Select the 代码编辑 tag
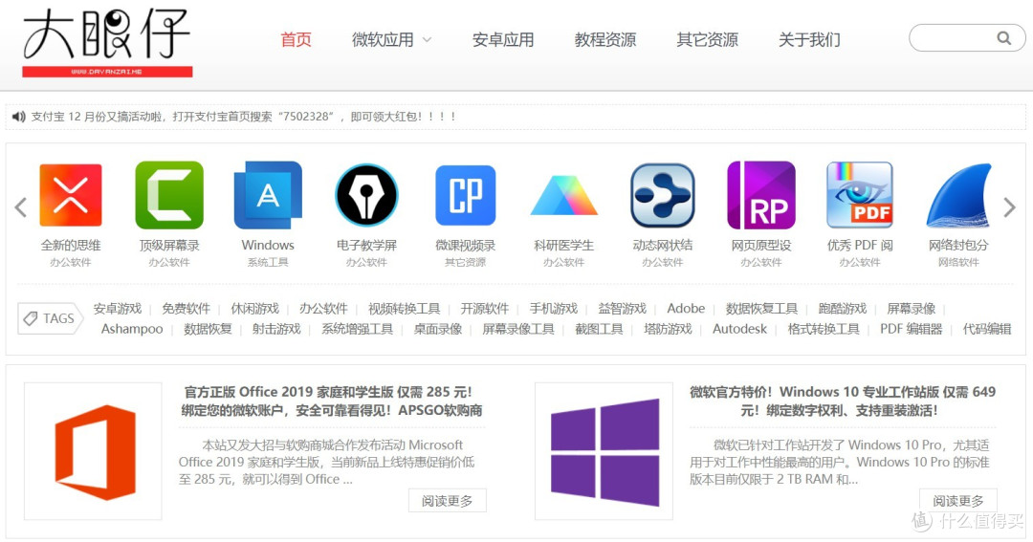The width and height of the screenshot is (1033, 542). click(987, 329)
